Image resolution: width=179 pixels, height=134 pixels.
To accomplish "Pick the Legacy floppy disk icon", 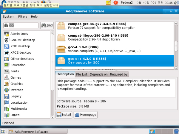I will [x=6, y=96].
